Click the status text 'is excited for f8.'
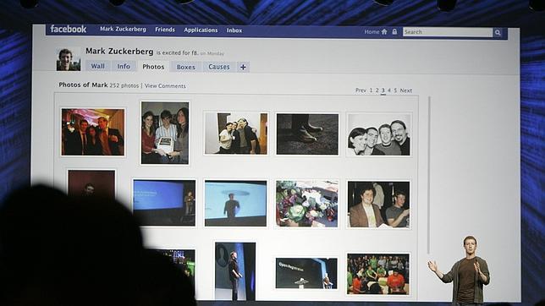This screenshot has height=306, width=545. click(x=177, y=52)
